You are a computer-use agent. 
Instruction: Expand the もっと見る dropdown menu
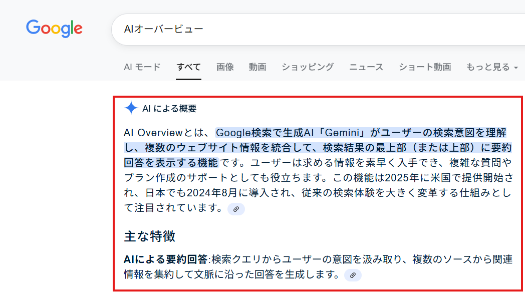491,67
